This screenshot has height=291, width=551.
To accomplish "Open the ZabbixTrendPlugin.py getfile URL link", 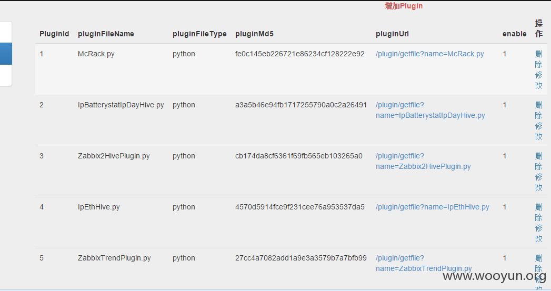I will pyautogui.click(x=424, y=263).
